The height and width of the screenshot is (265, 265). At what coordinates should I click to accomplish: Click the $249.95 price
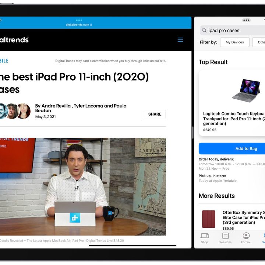pos(209,130)
